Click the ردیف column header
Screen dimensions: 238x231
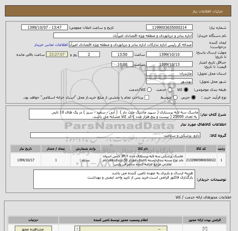pyautogui.click(x=221, y=149)
